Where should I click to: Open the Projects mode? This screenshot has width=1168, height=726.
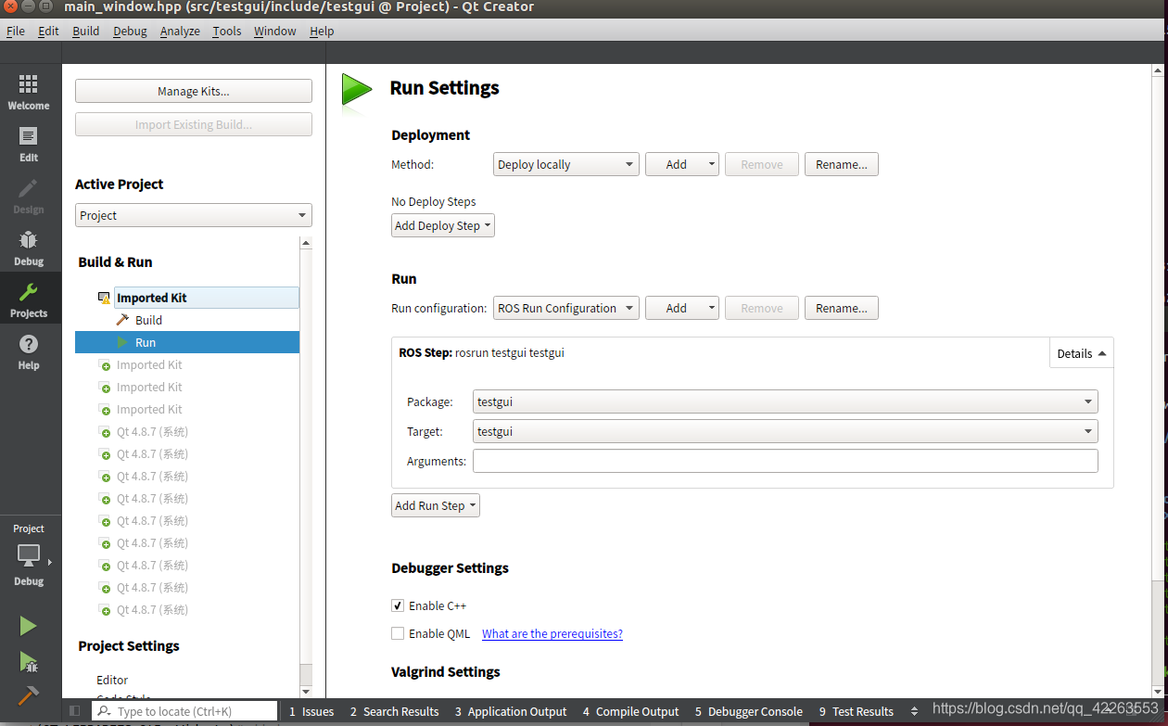point(29,300)
